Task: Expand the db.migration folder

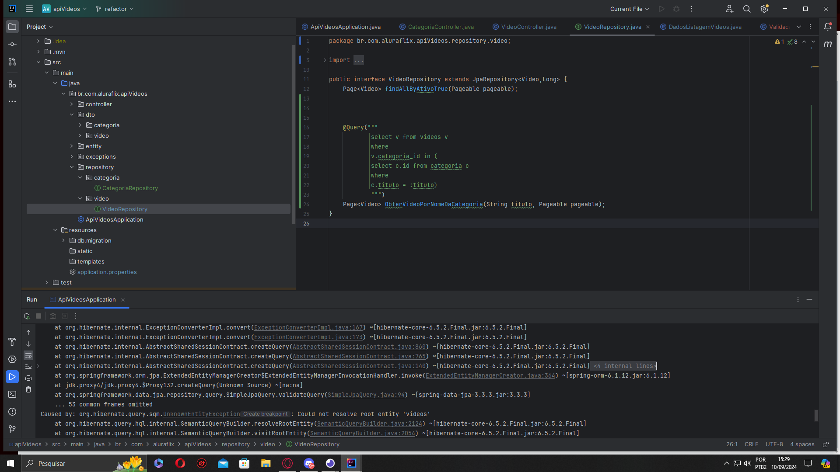Action: 63,240
